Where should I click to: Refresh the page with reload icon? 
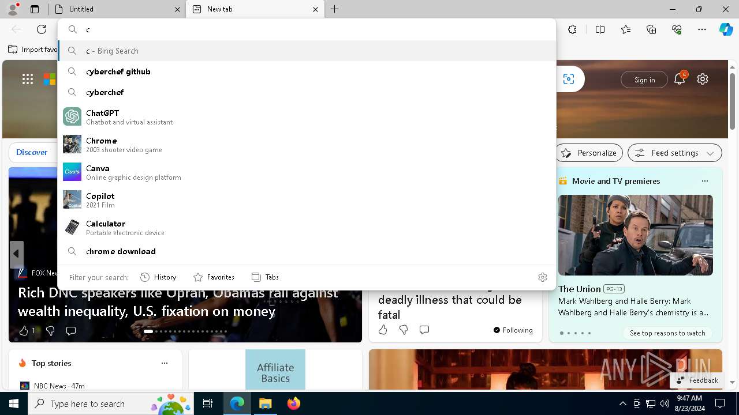pos(42,29)
